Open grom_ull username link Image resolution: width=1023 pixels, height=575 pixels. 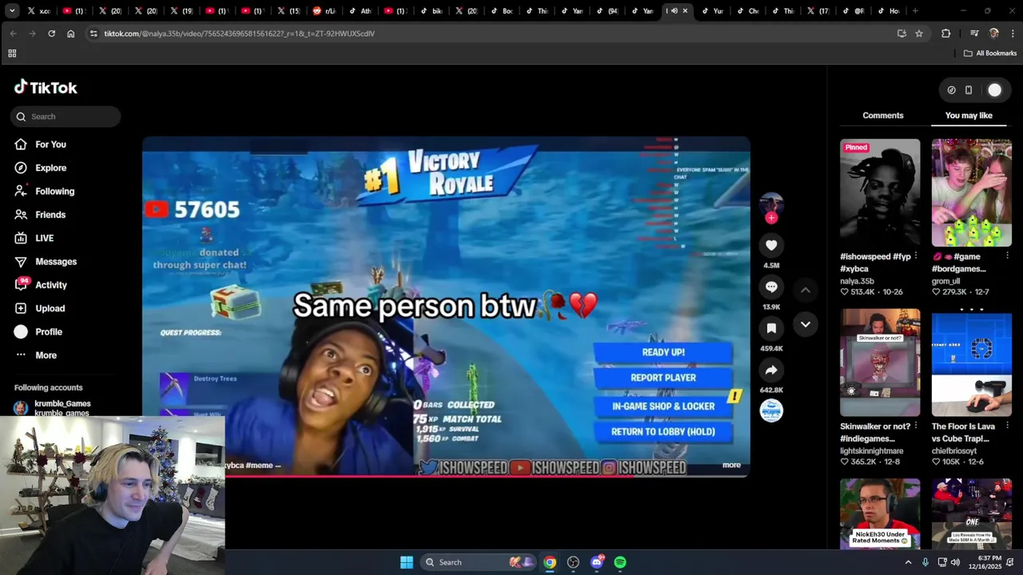945,281
